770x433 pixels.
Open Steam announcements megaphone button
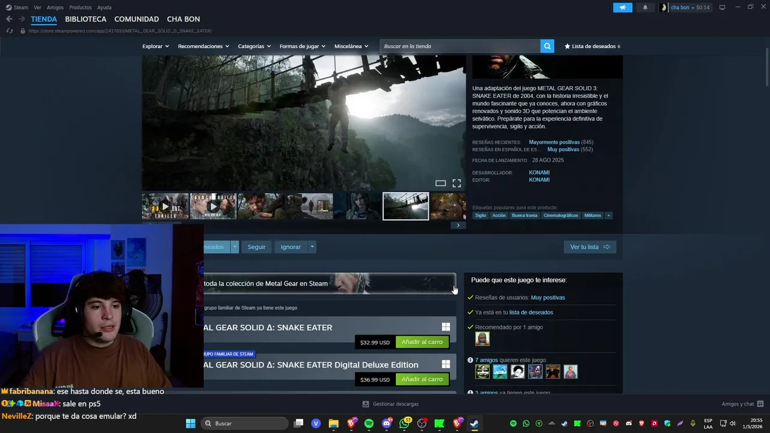pos(623,7)
